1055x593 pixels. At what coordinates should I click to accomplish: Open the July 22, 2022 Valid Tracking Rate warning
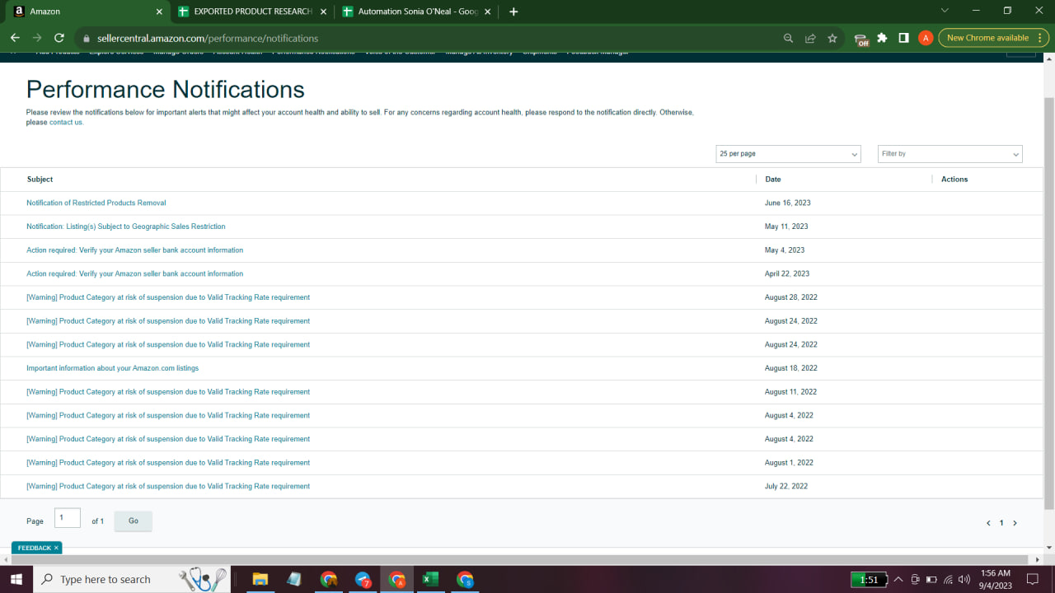pyautogui.click(x=168, y=487)
